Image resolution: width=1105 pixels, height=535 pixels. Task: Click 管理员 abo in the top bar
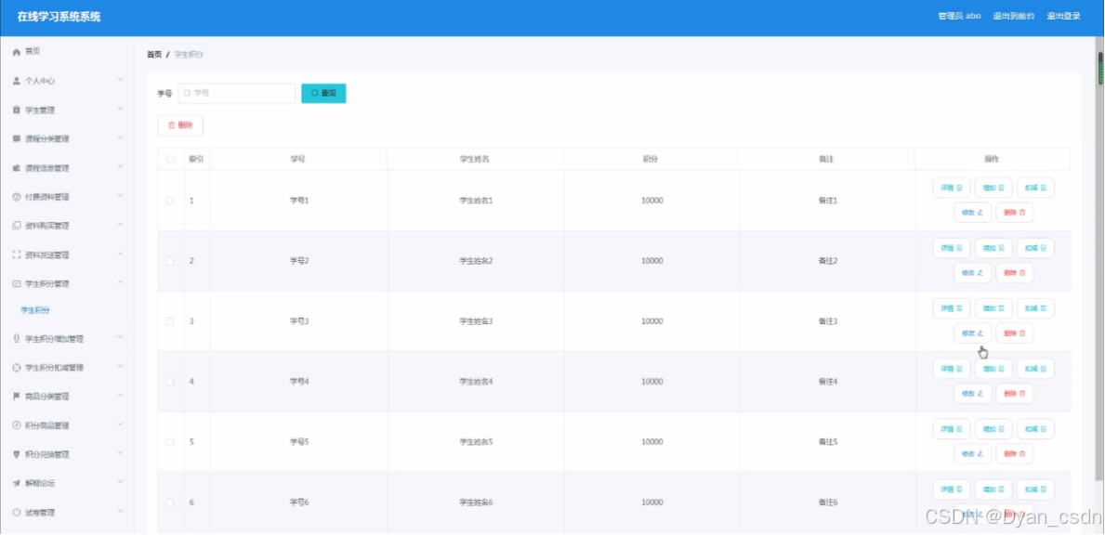(x=959, y=16)
